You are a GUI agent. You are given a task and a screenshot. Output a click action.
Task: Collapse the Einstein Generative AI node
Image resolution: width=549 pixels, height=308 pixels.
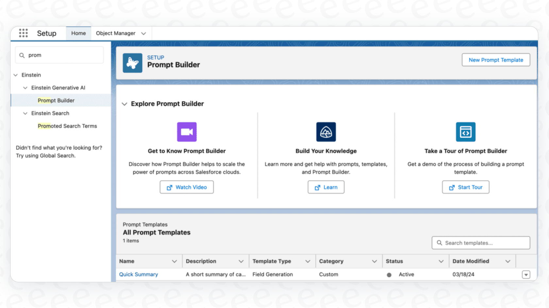25,88
